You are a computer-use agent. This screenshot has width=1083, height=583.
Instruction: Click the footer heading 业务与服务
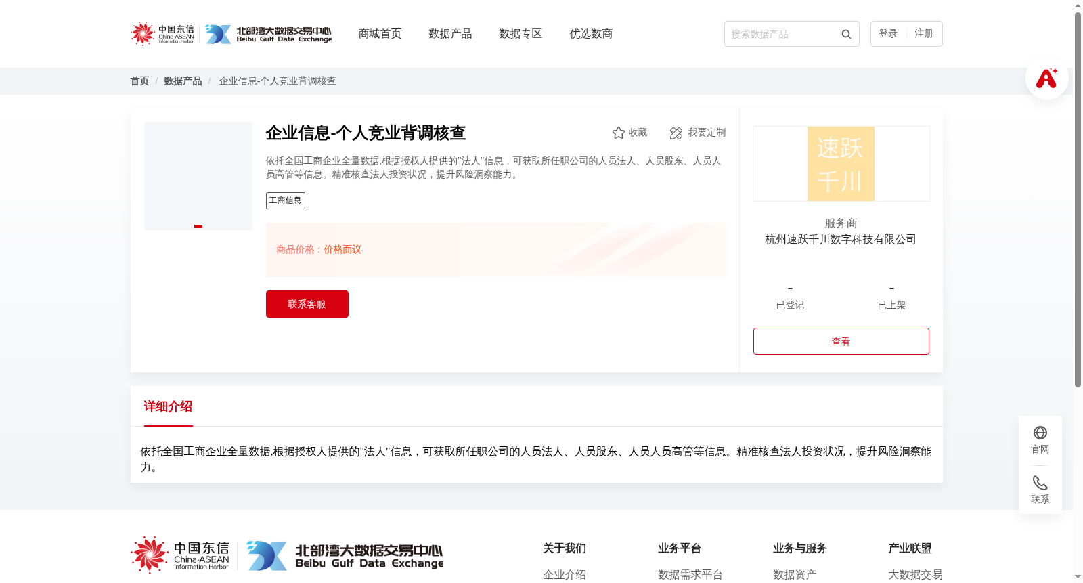pos(800,548)
